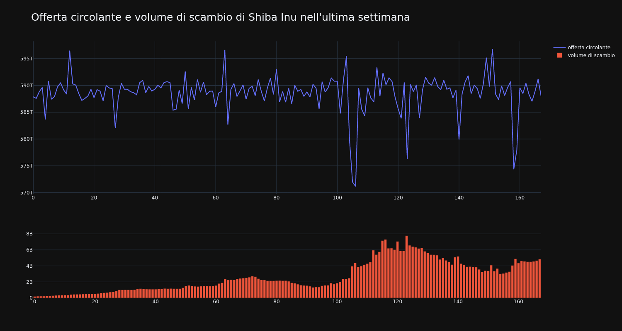Select the 595T y-axis label
This screenshot has width=622, height=331.
coord(26,59)
